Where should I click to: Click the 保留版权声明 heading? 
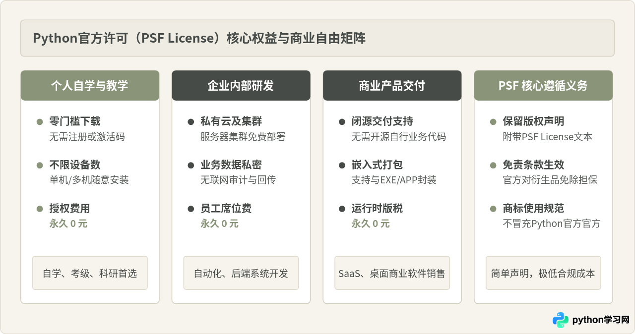click(x=534, y=121)
